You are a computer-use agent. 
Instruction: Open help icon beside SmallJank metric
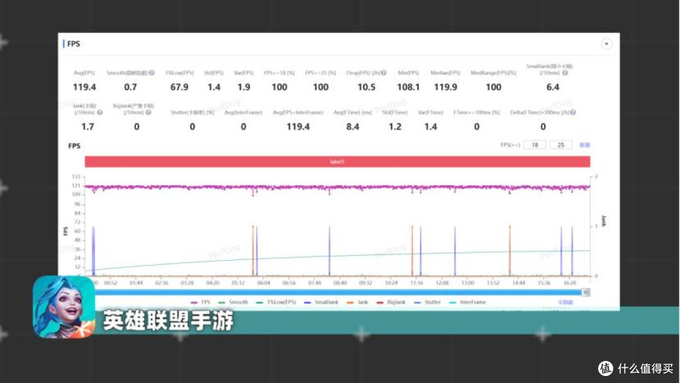coord(565,73)
